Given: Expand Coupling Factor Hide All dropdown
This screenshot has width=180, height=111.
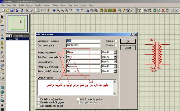Looking at the screenshot, I should pos(115,61).
